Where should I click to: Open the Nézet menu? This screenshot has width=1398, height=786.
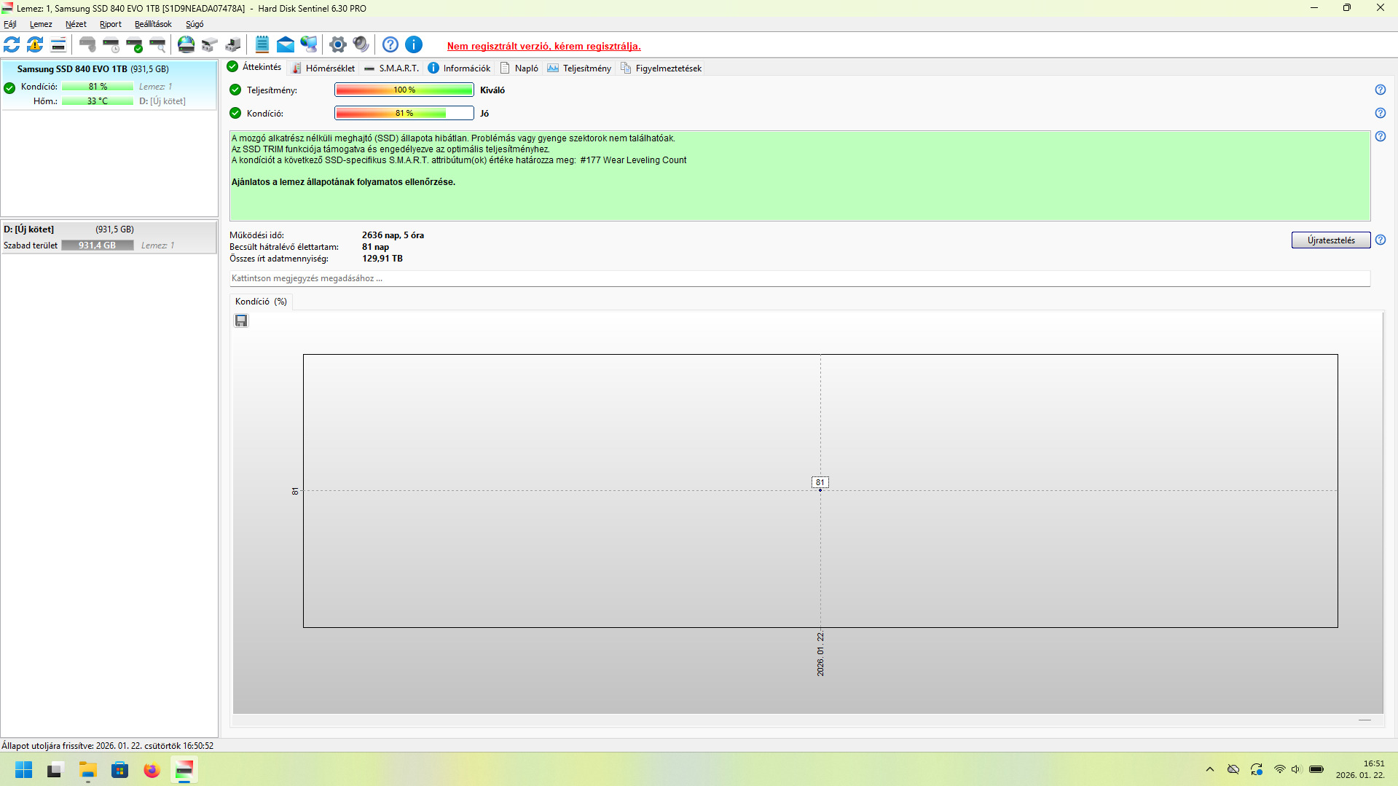76,24
